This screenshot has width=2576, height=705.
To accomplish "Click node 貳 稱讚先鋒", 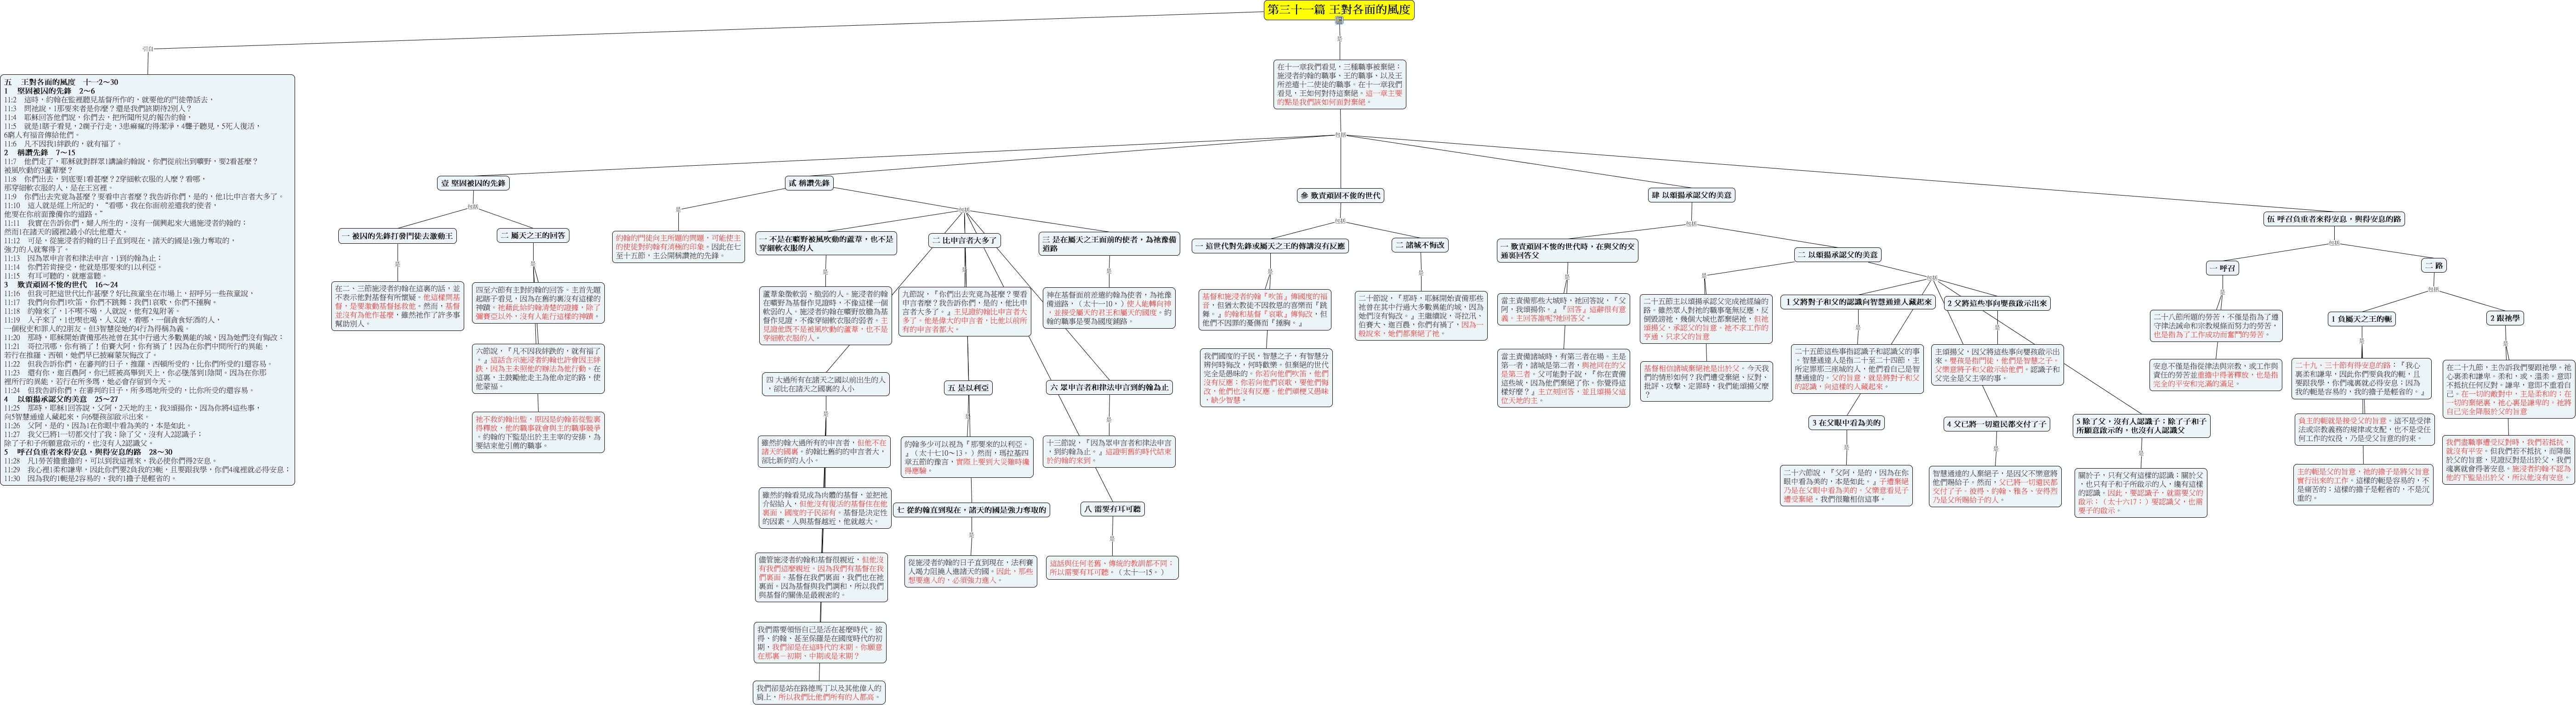I will click(x=809, y=184).
